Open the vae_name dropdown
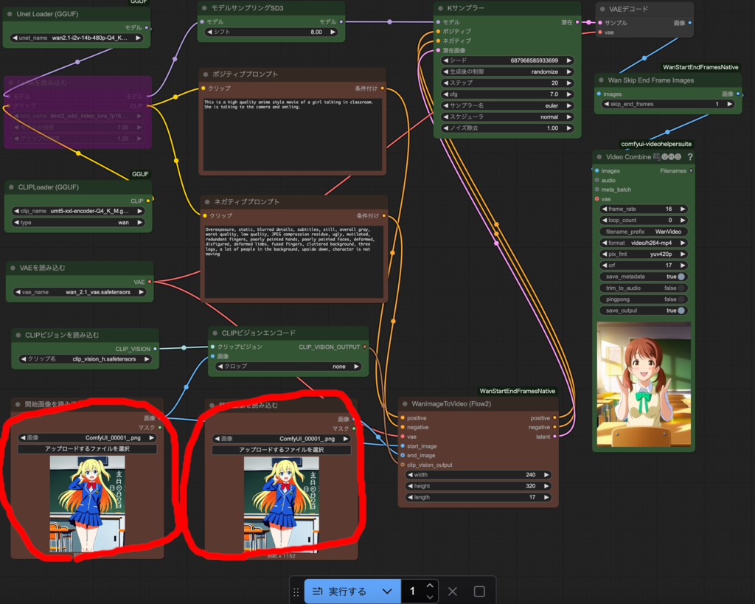 80,292
